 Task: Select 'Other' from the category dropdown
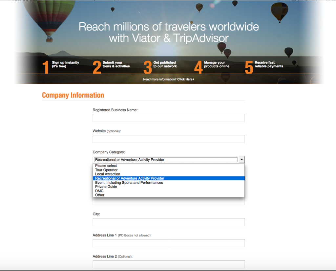(100, 195)
